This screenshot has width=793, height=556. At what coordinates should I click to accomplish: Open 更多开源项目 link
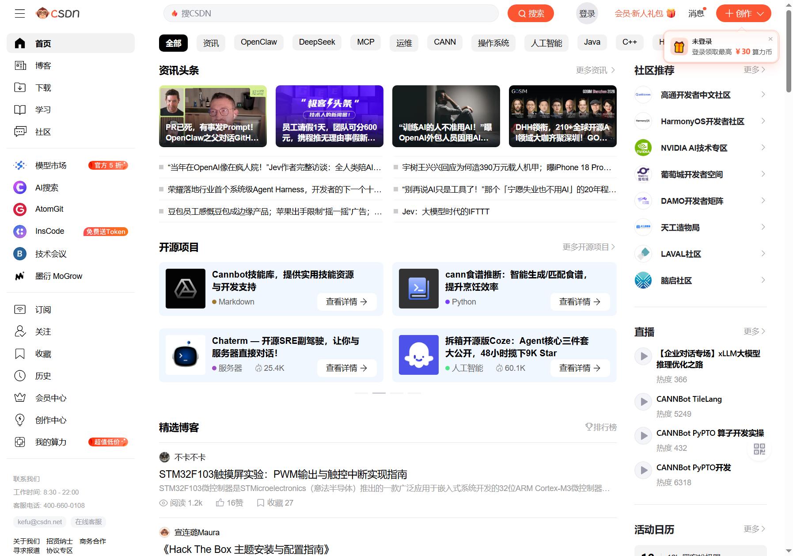tap(588, 247)
